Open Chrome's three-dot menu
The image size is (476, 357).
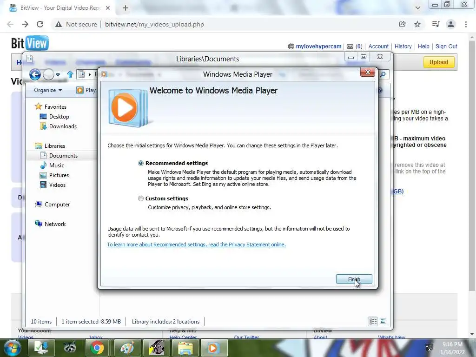pyautogui.click(x=466, y=24)
